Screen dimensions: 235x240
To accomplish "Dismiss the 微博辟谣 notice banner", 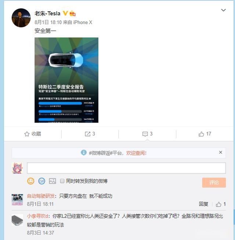I will tap(220, 152).
